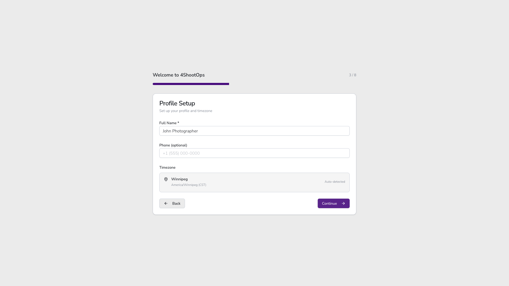This screenshot has height=286, width=509.
Task: Click the right-arrow glyph next to Continue text
Action: pos(343,203)
